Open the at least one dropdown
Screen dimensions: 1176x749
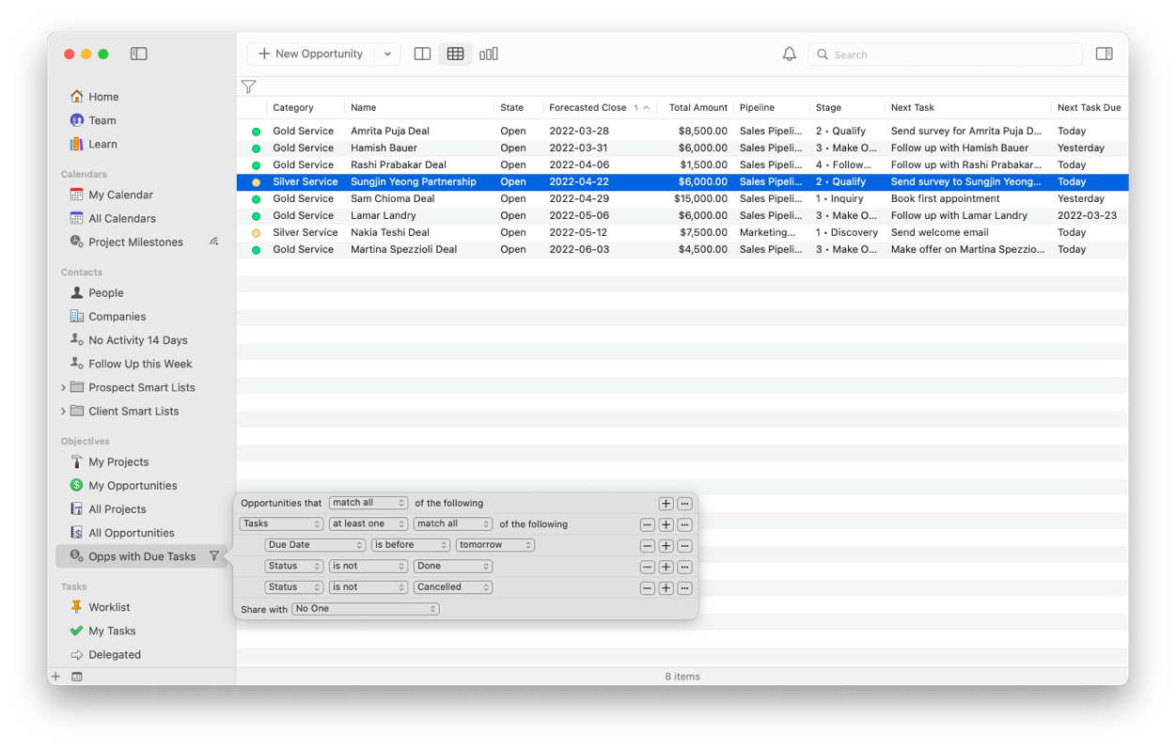(368, 524)
